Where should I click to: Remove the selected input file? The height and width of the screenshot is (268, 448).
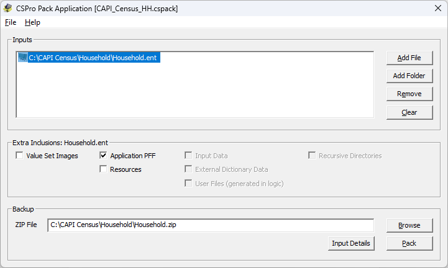click(x=409, y=94)
